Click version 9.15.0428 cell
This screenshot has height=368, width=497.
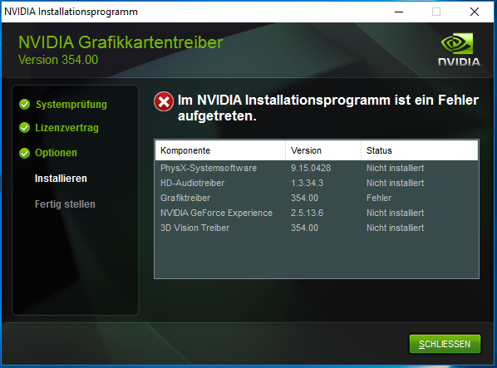pyautogui.click(x=311, y=168)
